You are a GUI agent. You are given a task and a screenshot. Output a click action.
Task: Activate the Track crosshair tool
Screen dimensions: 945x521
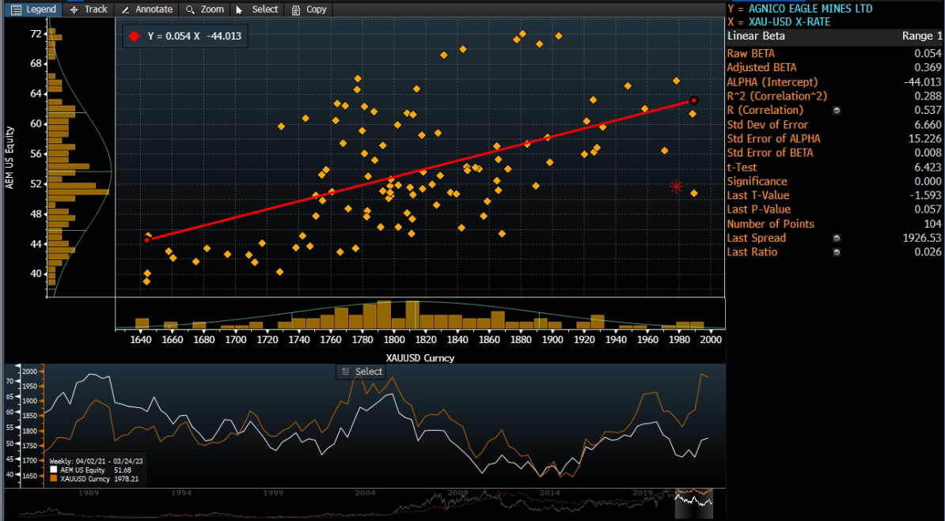pos(89,9)
